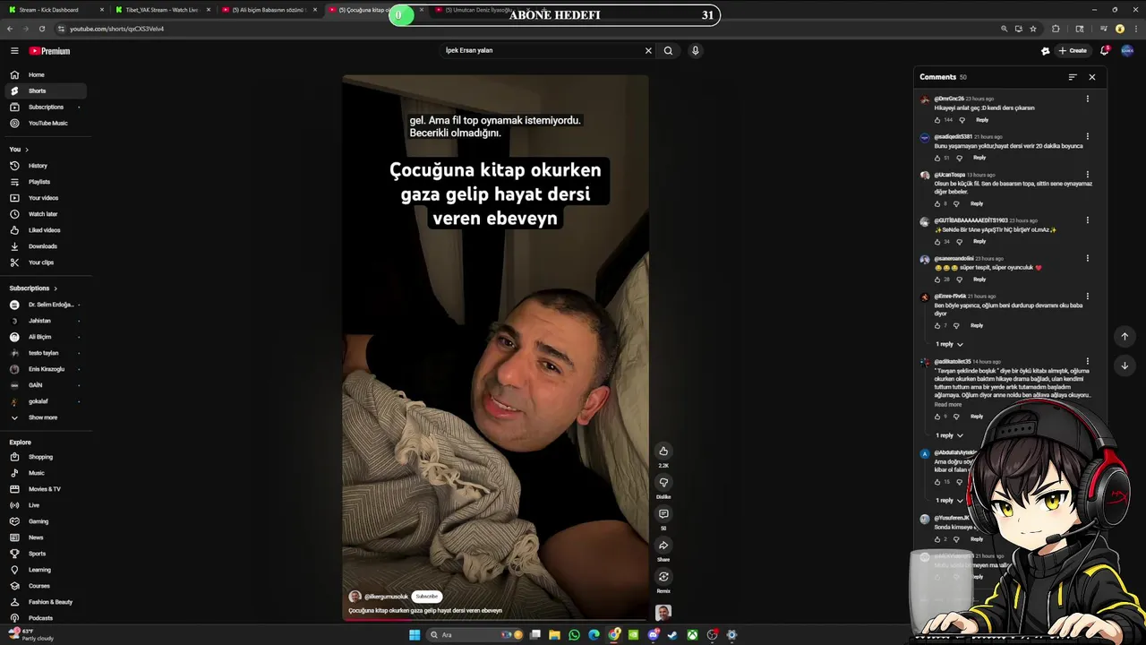
Task: Click the Short's comments icon
Action: (663, 513)
